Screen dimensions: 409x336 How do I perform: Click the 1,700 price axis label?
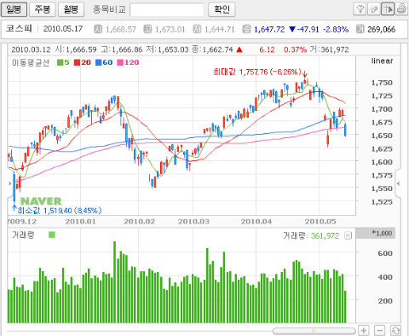point(382,109)
